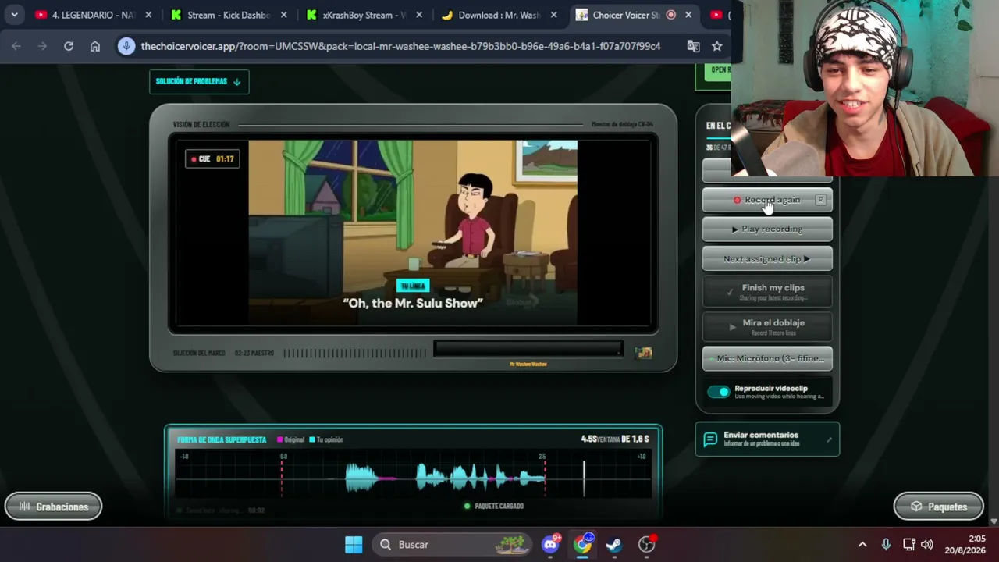Expand 'Solución de problemas' section
Screen dimensions: 999x562
pos(199,81)
